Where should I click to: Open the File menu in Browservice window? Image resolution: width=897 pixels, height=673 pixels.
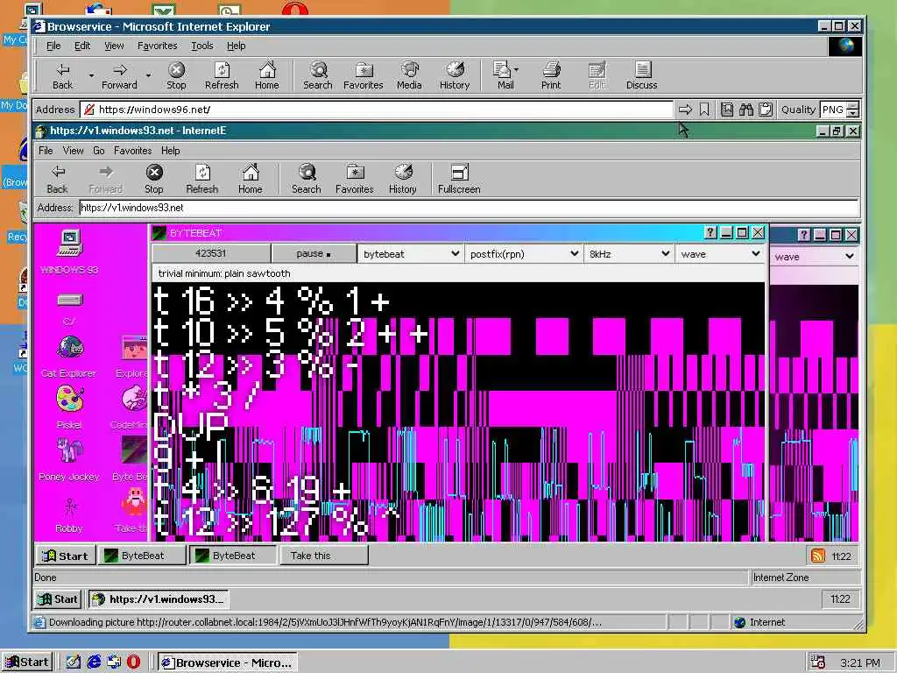coord(53,46)
